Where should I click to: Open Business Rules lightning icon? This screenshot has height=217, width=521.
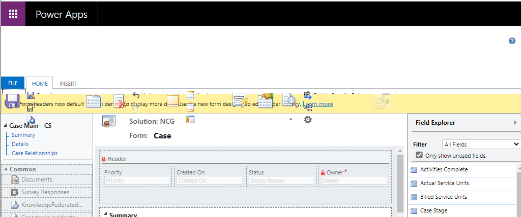(240, 100)
